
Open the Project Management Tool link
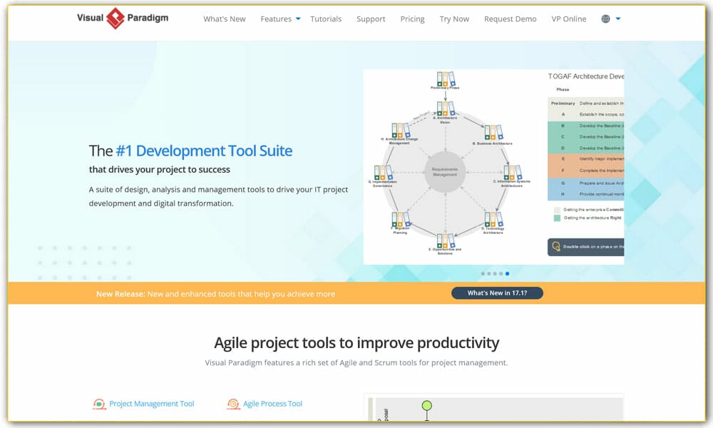(151, 404)
